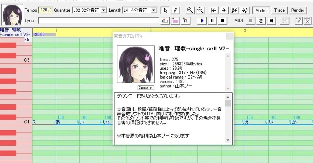Image resolution: width=313 pixels, height=163 pixels.
Task: Jump to the end of the track
Action: coord(224,10)
